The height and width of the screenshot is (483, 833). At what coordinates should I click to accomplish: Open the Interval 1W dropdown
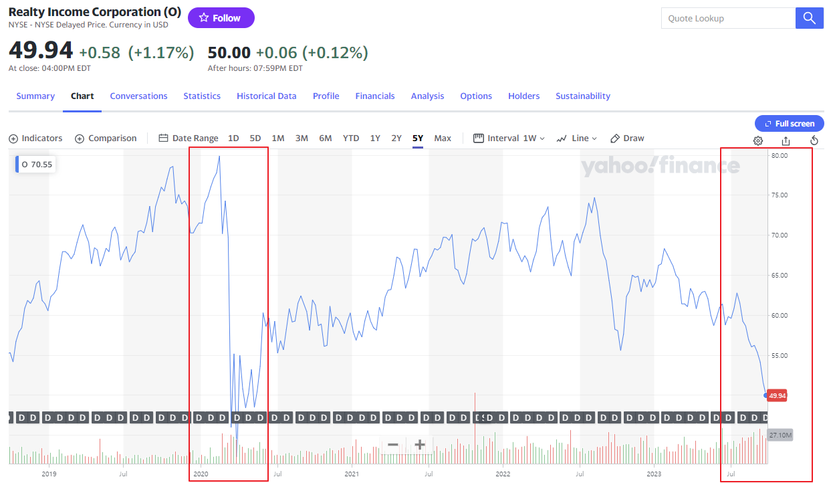coord(509,138)
